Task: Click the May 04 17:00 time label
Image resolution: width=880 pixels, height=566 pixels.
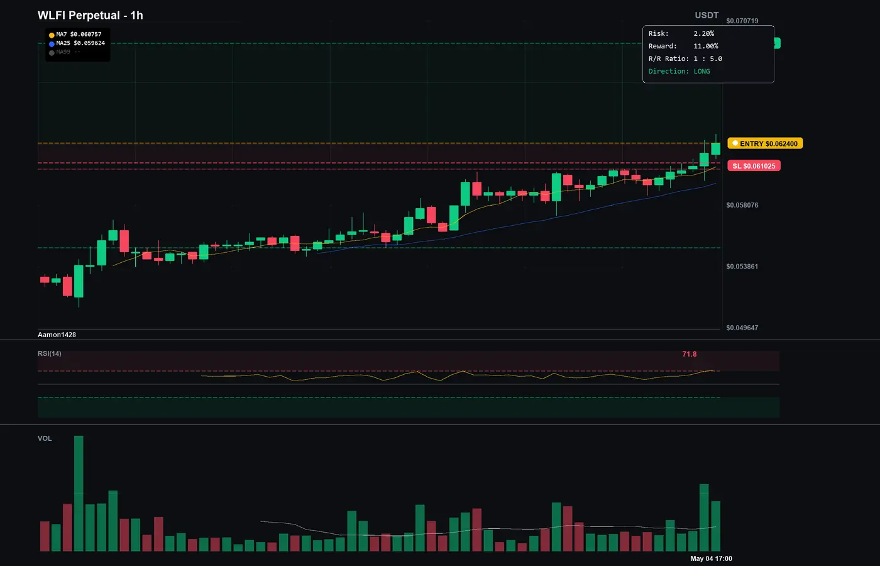Action: 711,558
